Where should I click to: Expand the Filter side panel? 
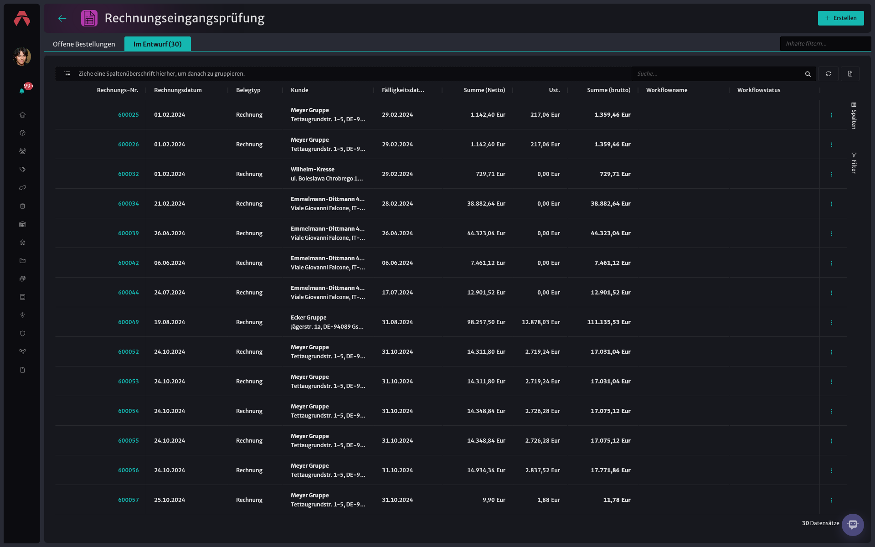coord(854,163)
